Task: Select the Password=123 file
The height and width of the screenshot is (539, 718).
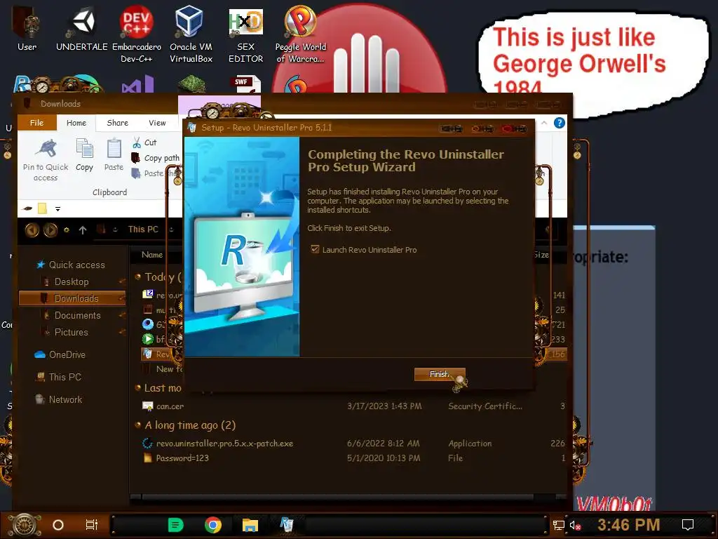Action: pyautogui.click(x=182, y=458)
